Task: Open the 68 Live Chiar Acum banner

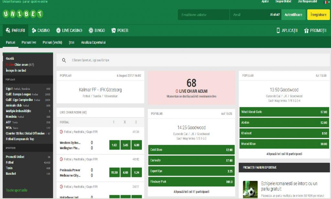Action: tap(191, 88)
